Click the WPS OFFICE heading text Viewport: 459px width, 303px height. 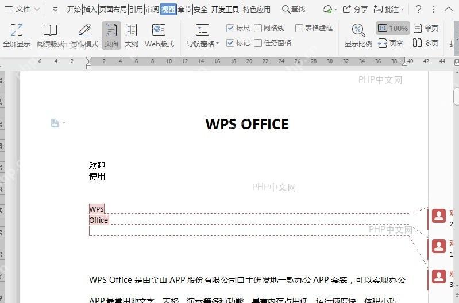247,124
